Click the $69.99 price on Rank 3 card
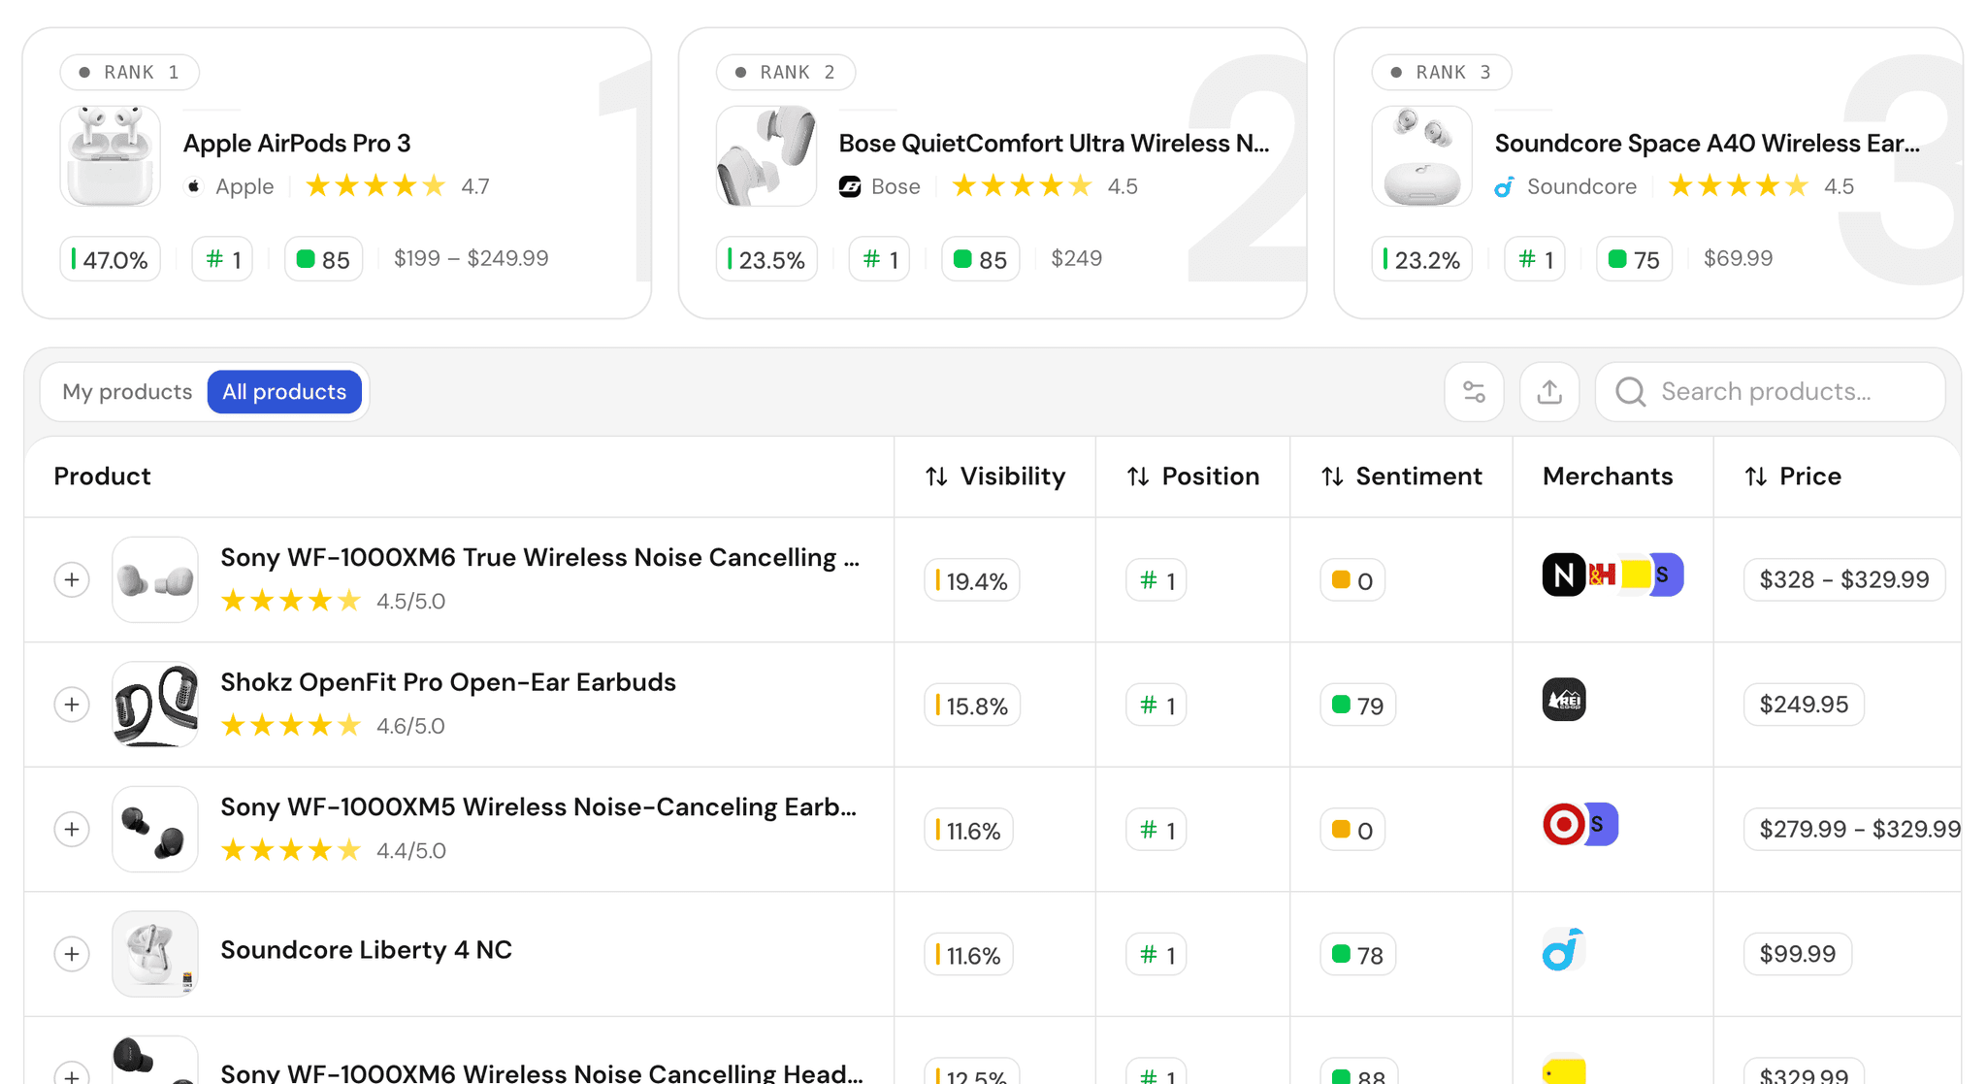The height and width of the screenshot is (1084, 1987). pos(1738,259)
